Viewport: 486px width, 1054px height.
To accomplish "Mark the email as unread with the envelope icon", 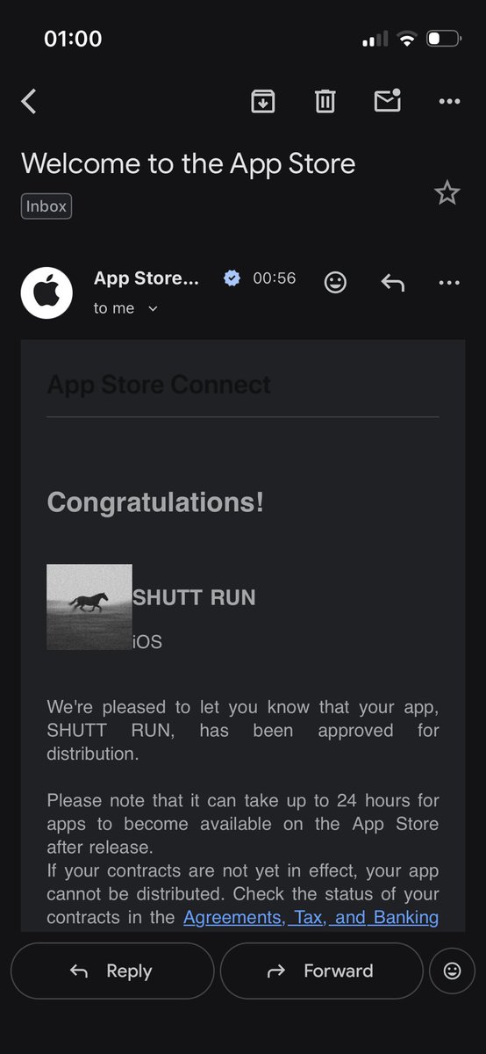I will point(388,100).
